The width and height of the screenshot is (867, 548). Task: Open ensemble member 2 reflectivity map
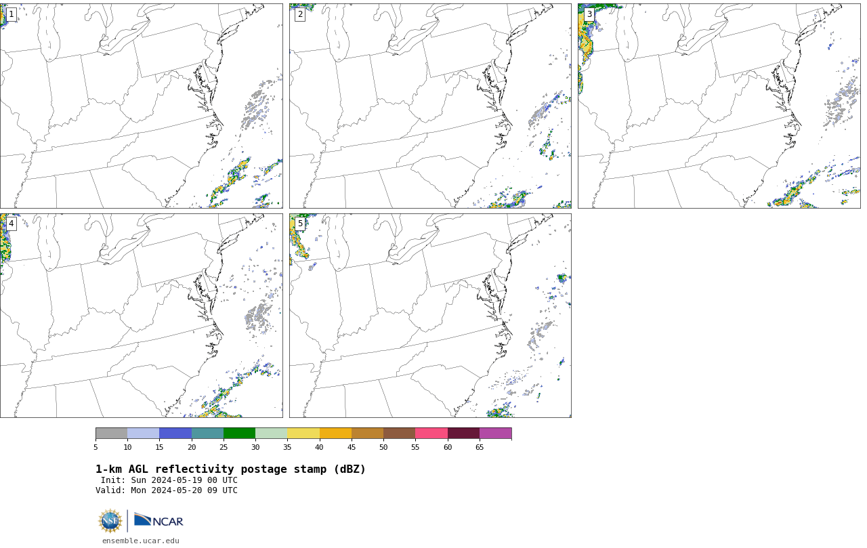coord(430,106)
